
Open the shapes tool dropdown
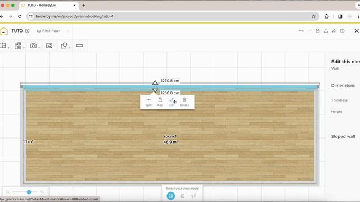point(65,45)
